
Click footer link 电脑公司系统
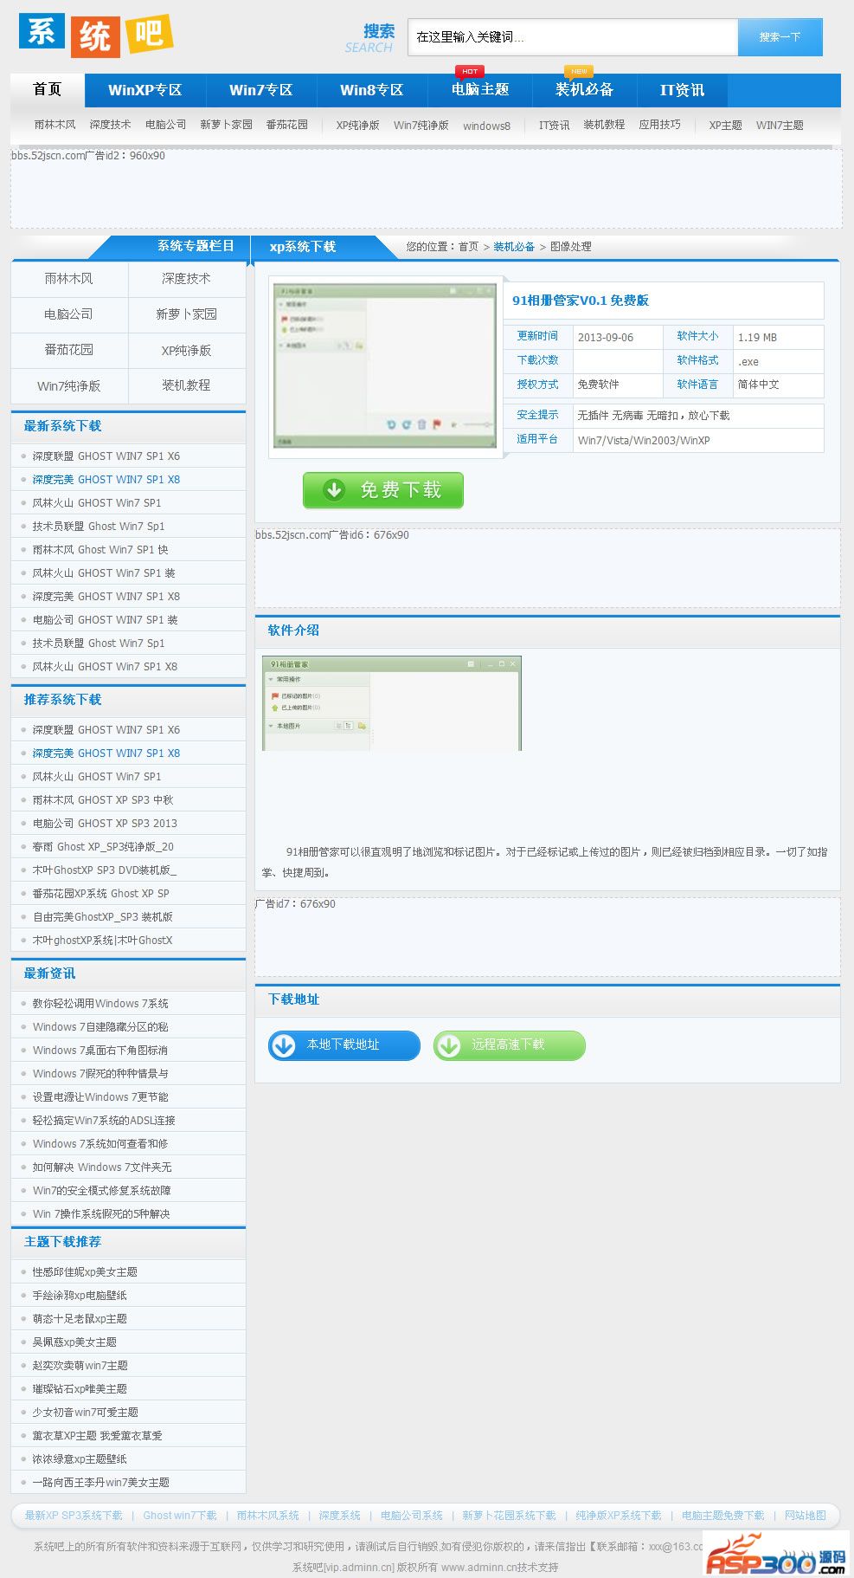pos(412,1516)
